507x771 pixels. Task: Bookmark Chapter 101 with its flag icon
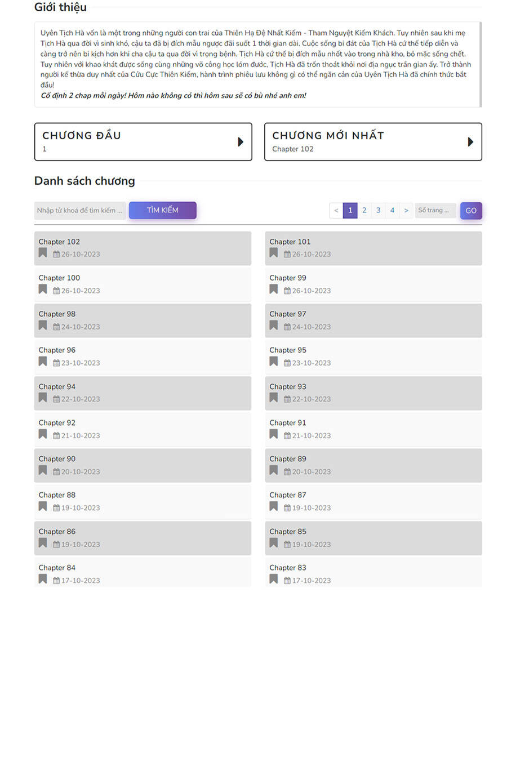click(274, 253)
